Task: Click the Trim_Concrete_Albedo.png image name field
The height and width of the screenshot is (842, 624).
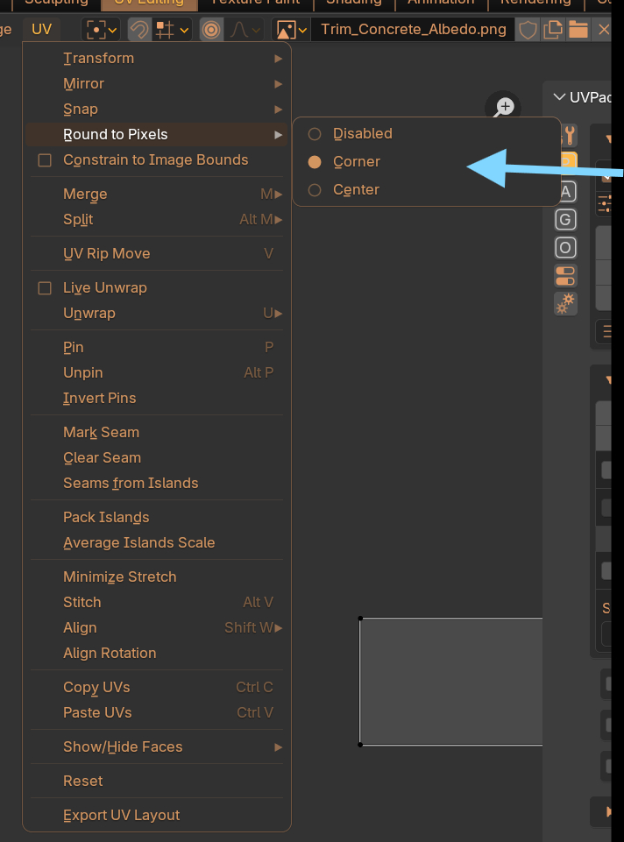Action: point(413,29)
